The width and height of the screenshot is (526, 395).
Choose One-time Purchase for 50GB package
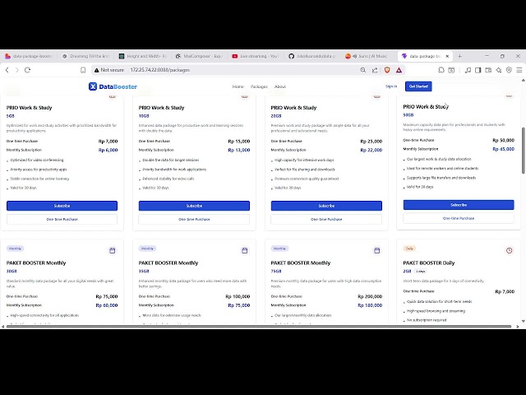pyautogui.click(x=459, y=218)
